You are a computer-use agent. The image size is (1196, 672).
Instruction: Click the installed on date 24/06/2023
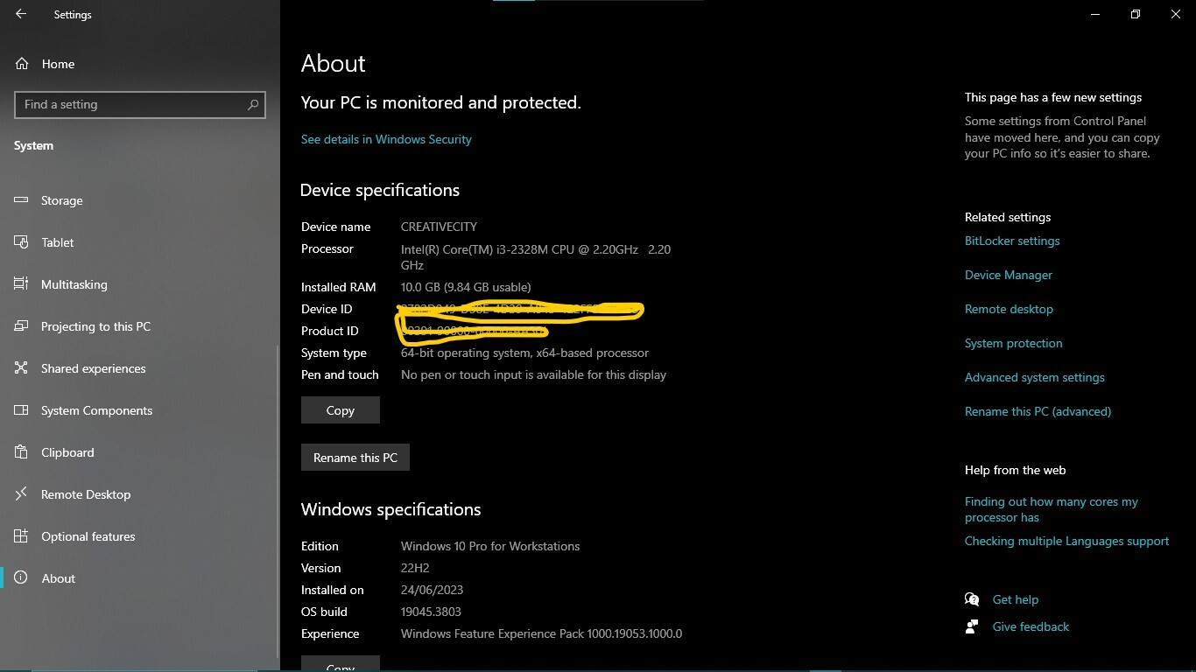point(432,590)
